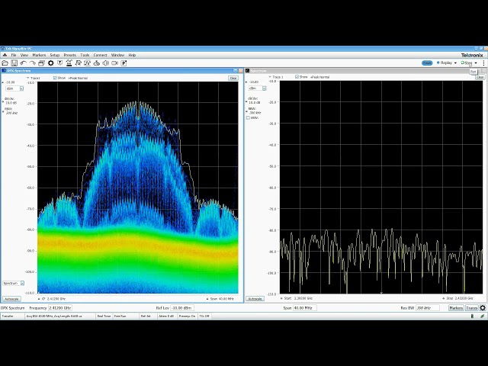Click the Replay button
Screen dimensions: 488x366
click(x=444, y=63)
